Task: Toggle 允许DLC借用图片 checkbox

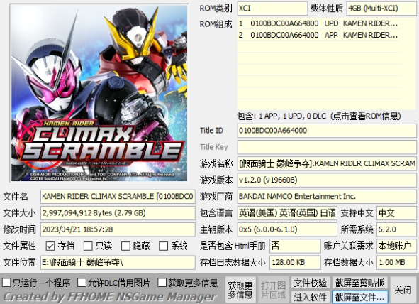Action: pyautogui.click(x=82, y=283)
